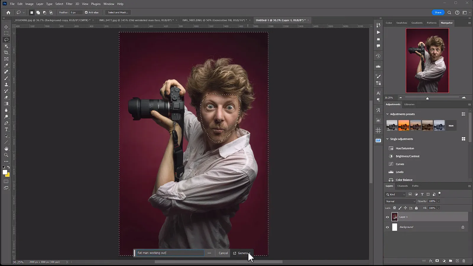
Task: Open the Normal blend mode dropdown
Action: pos(400,201)
